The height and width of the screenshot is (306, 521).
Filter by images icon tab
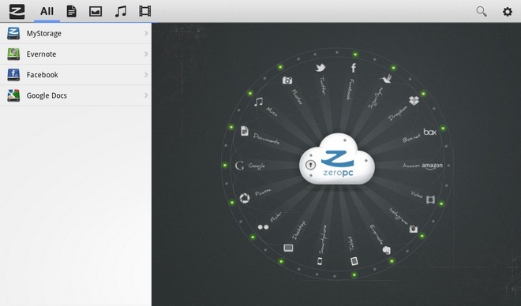[x=96, y=12]
